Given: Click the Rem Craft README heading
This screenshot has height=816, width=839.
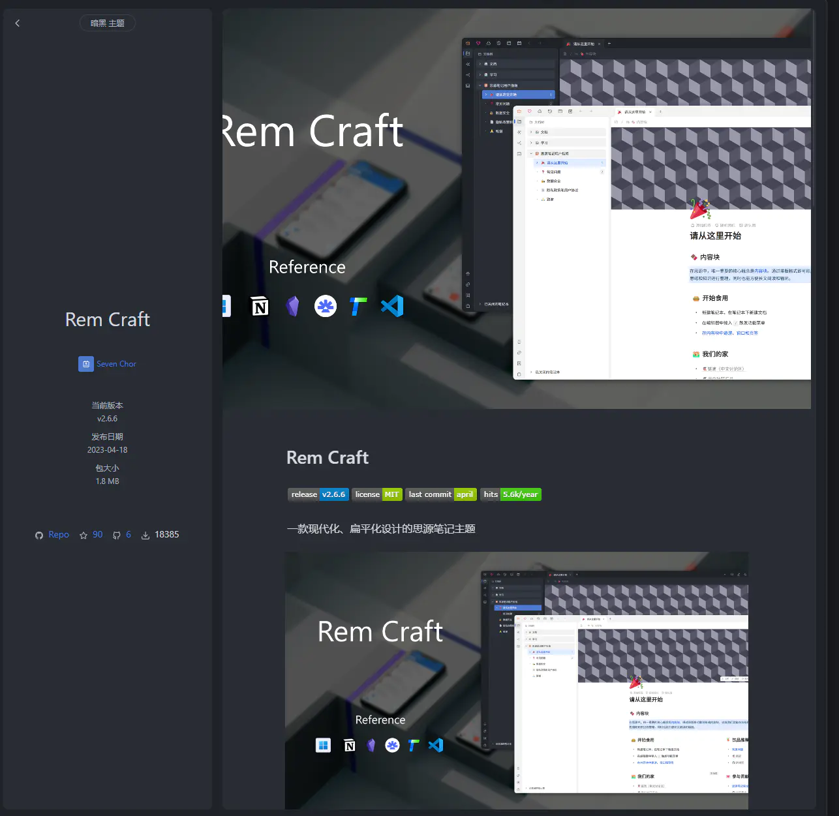Looking at the screenshot, I should pyautogui.click(x=328, y=458).
